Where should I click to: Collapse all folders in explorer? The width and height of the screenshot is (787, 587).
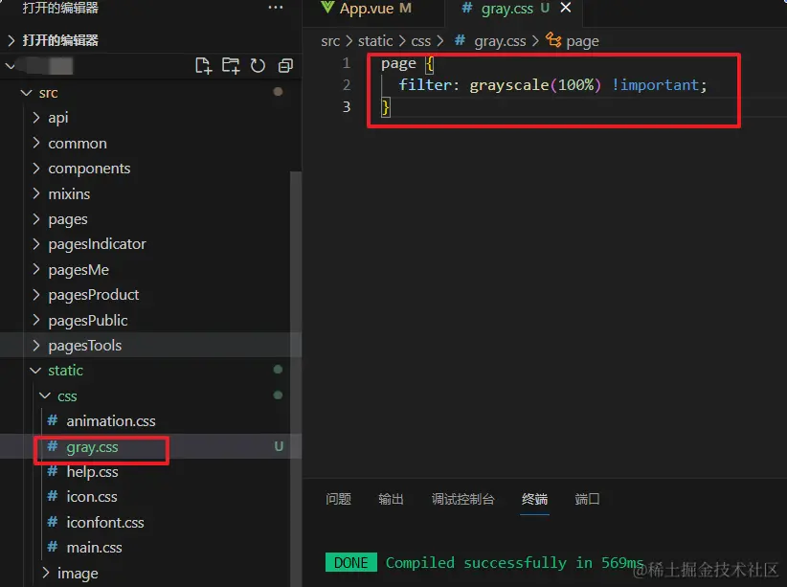tap(285, 66)
